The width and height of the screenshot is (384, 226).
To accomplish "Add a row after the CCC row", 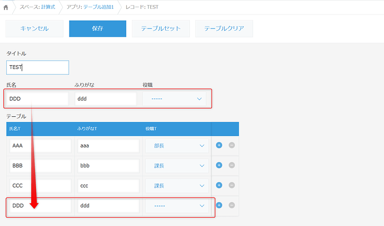I will tap(219, 185).
